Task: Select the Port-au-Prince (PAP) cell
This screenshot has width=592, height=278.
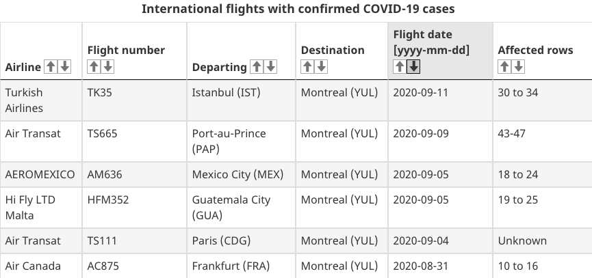Action: [242, 141]
